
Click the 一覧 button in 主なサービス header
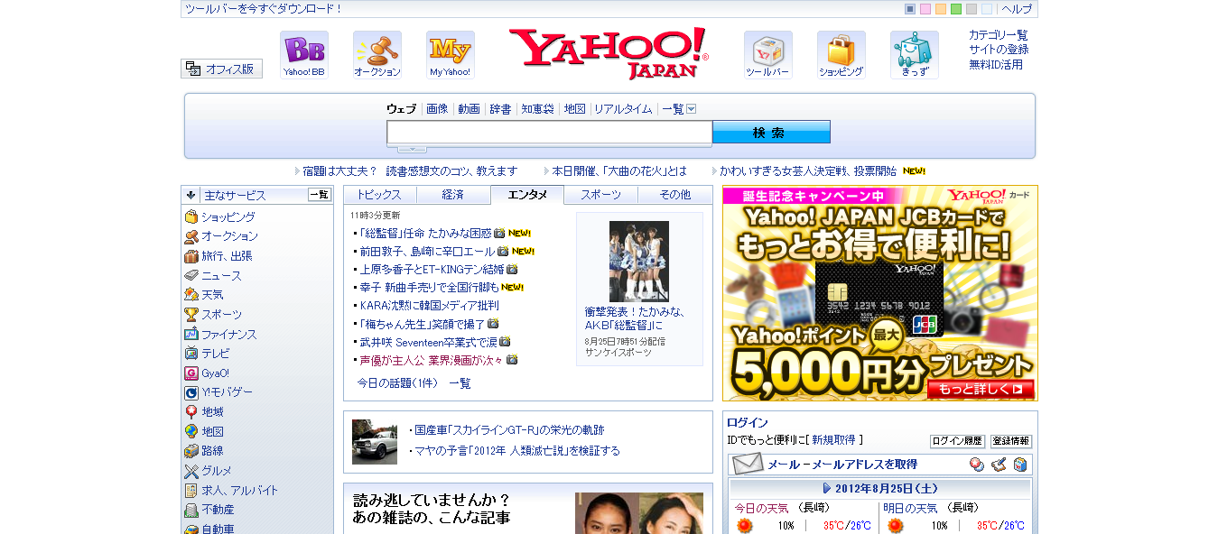tap(320, 195)
